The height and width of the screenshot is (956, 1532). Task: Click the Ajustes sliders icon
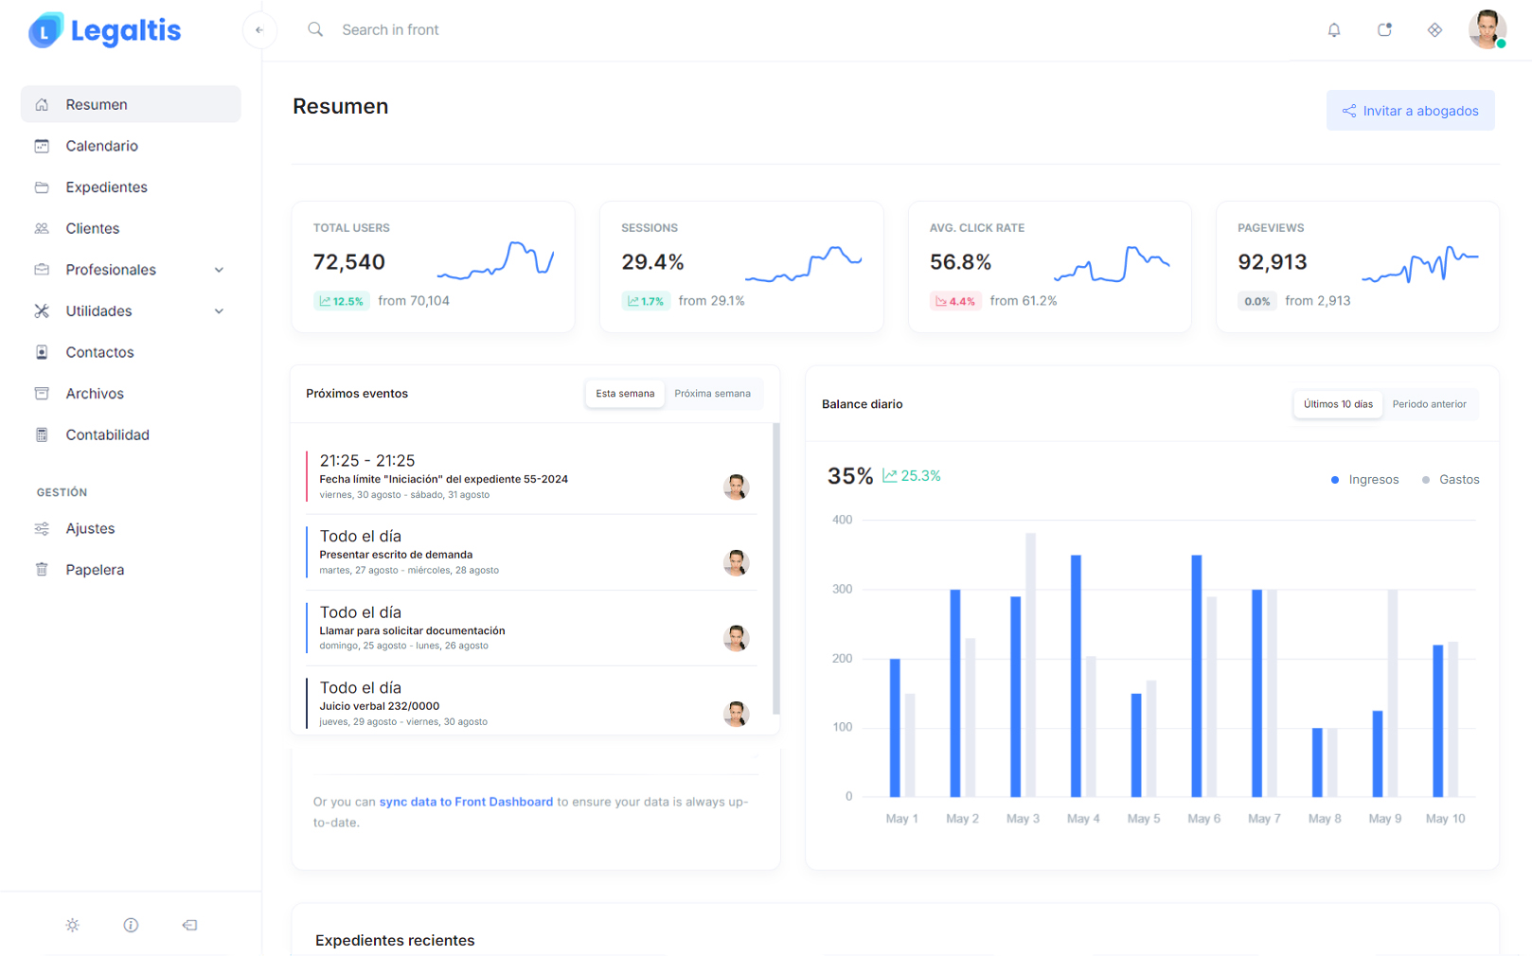tap(42, 528)
